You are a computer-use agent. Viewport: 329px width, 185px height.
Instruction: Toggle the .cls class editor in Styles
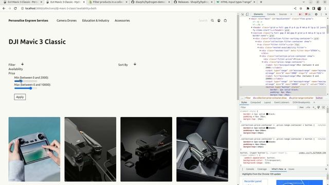tap(308, 107)
